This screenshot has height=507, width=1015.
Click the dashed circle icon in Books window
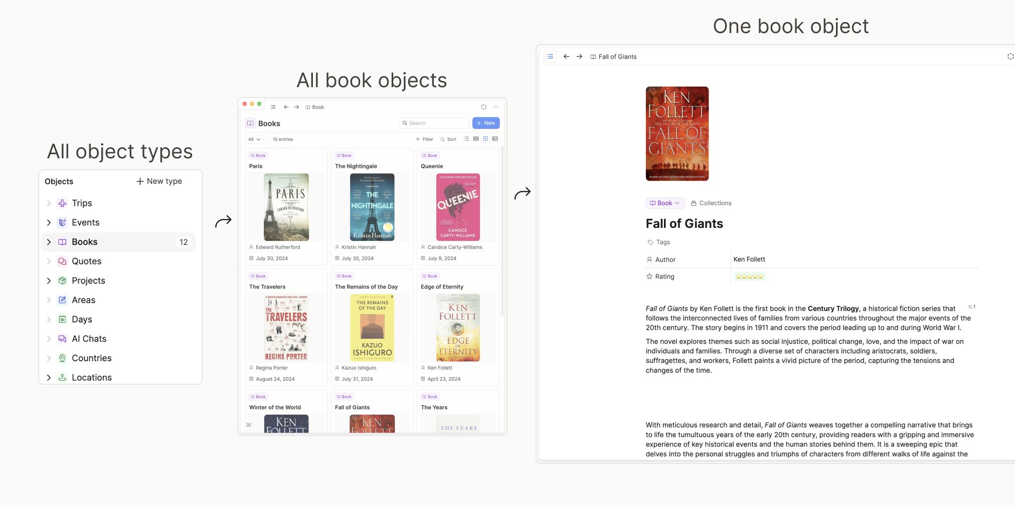click(483, 107)
